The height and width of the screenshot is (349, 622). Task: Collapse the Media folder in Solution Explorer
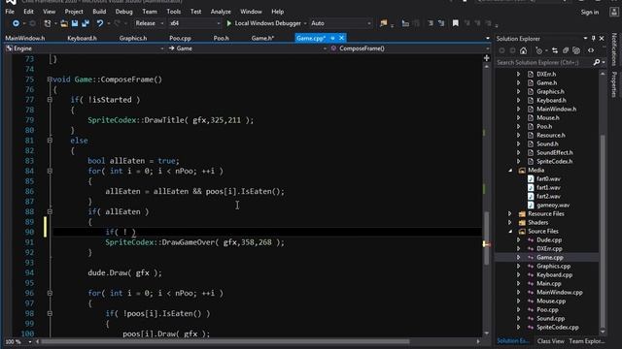(510, 171)
